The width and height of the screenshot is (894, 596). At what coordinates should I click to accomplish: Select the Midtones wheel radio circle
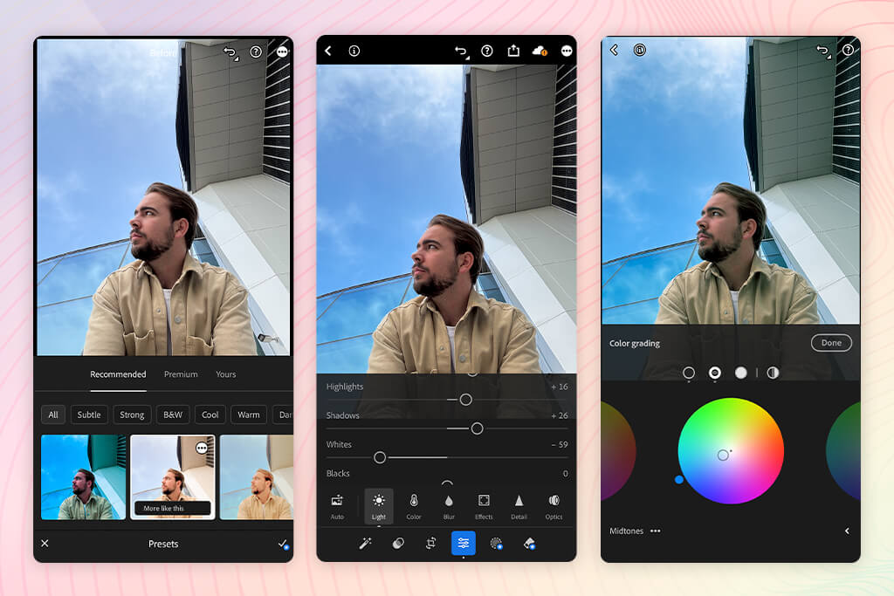click(714, 373)
